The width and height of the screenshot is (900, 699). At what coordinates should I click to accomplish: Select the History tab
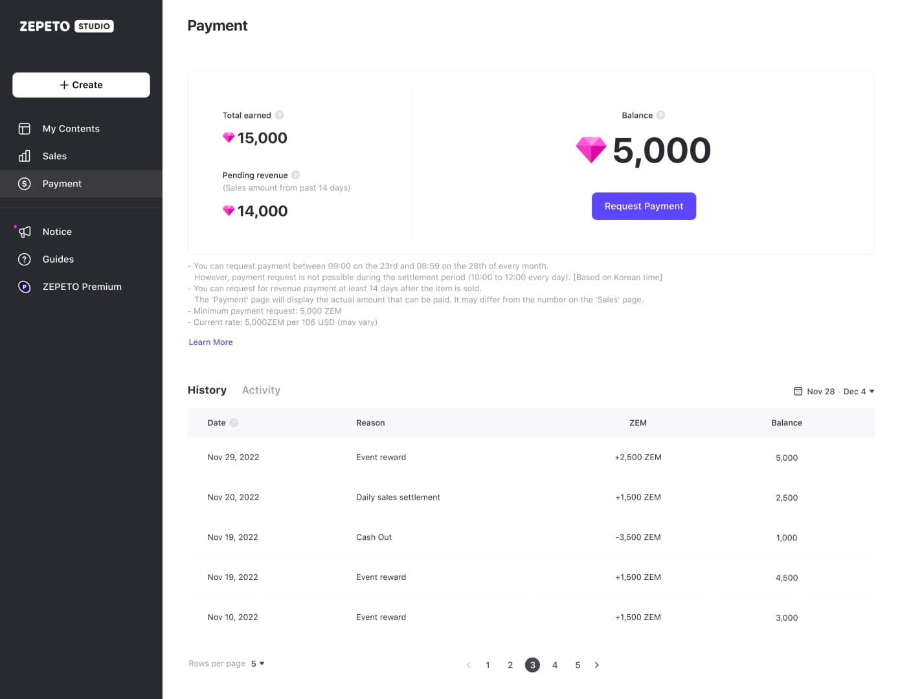click(x=207, y=390)
